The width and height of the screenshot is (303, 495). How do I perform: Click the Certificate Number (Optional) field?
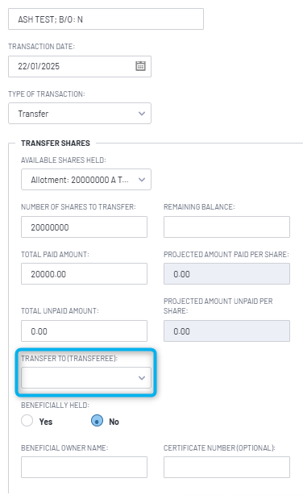pyautogui.click(x=226, y=468)
